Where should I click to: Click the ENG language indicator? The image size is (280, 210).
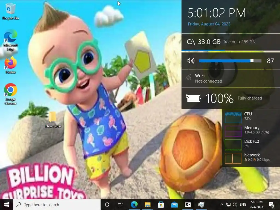click(243, 205)
